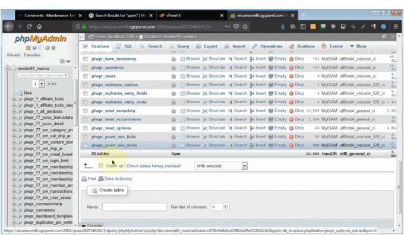This screenshot has height=235, width=404.
Task: Collapse newbie91_mainta database tree node
Action: click(x=8, y=69)
